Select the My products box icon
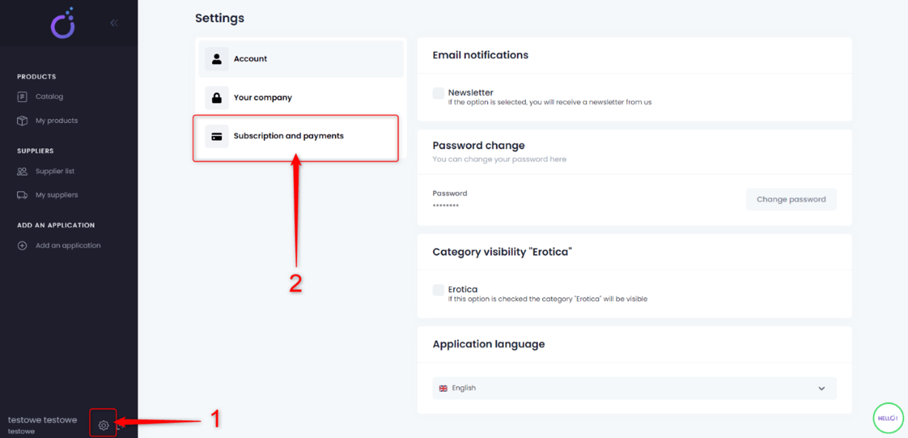908x438 pixels. pyautogui.click(x=22, y=120)
